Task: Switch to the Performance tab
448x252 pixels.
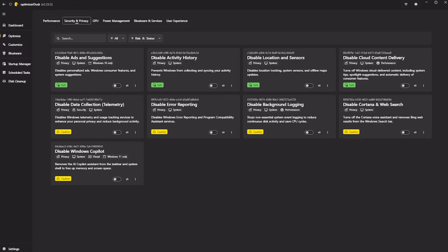Action: (52, 21)
